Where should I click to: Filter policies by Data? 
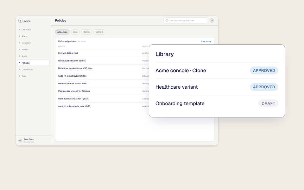tap(75, 32)
